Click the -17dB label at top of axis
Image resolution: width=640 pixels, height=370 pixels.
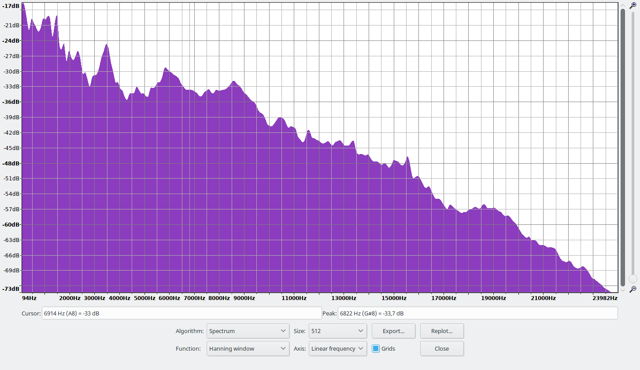[x=11, y=6]
